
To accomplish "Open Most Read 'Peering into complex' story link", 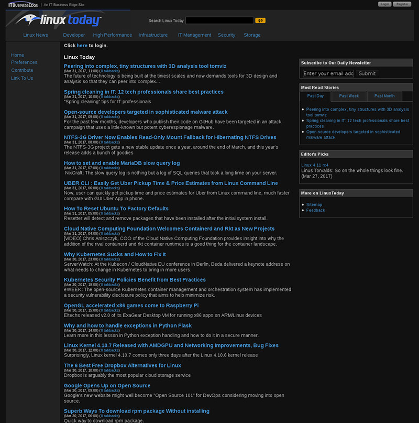I will coord(357,112).
